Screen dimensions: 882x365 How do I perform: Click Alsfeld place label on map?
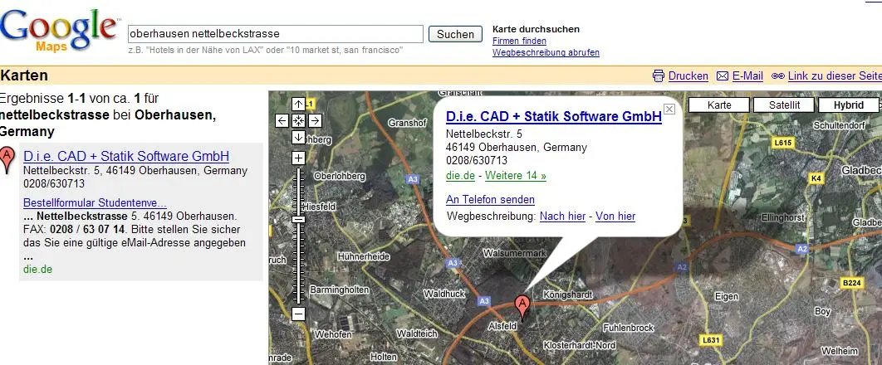click(502, 326)
